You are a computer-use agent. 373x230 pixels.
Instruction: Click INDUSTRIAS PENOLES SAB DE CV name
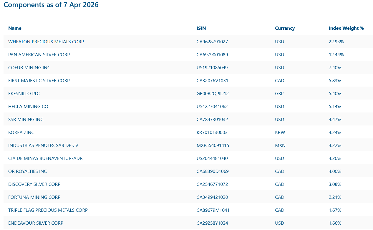click(x=43, y=145)
